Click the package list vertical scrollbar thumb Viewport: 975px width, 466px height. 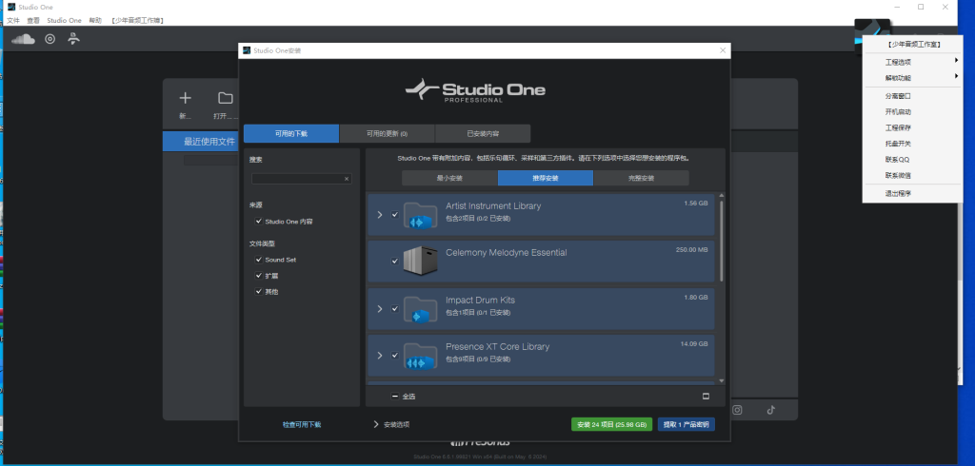pos(722,241)
